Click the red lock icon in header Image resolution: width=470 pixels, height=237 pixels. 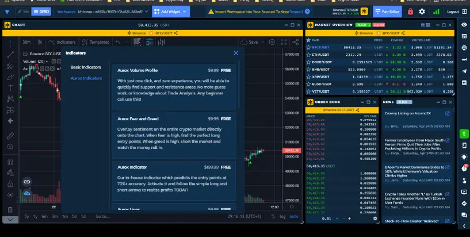[x=410, y=12]
